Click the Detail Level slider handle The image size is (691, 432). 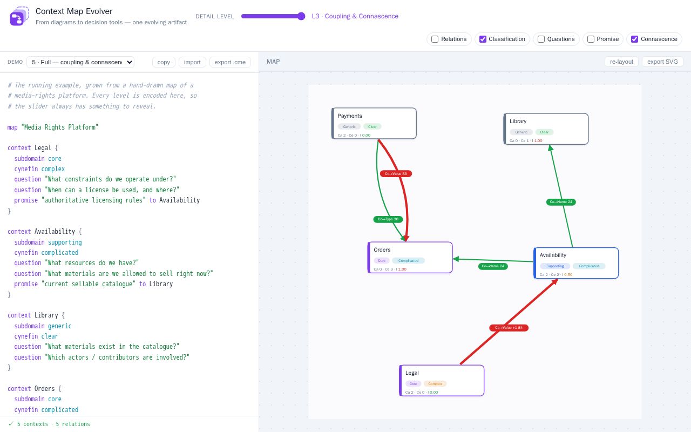tap(301, 16)
